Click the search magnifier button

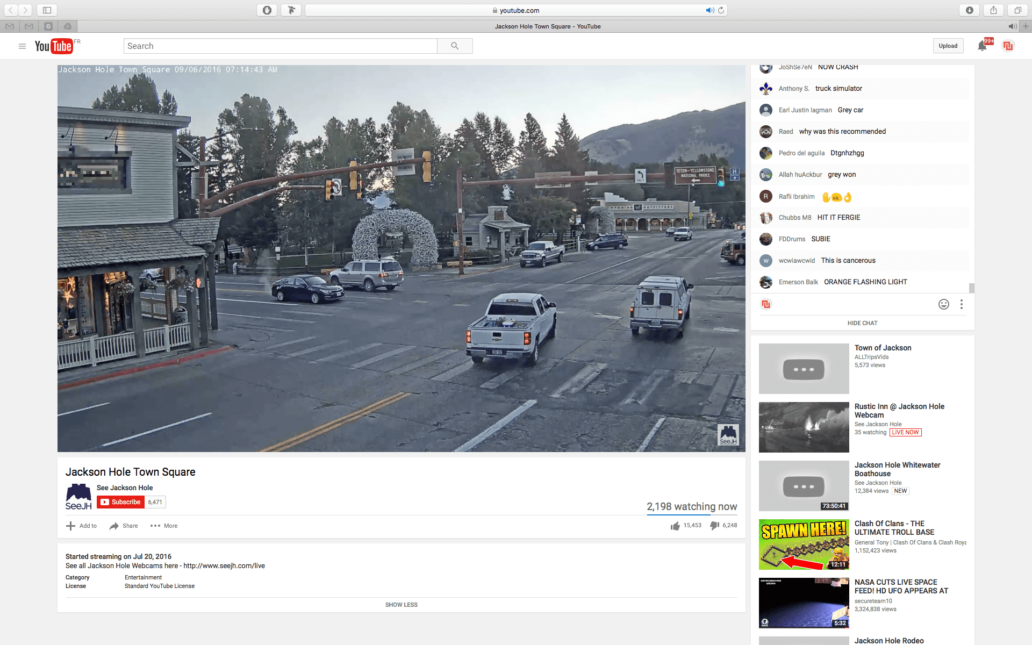[455, 46]
